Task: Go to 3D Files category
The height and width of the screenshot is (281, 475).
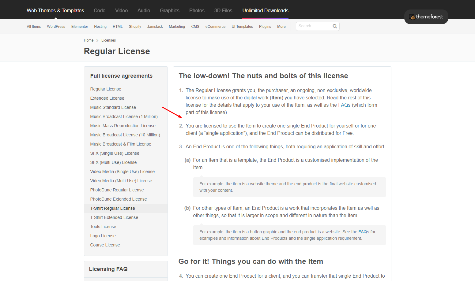Action: click(x=223, y=10)
